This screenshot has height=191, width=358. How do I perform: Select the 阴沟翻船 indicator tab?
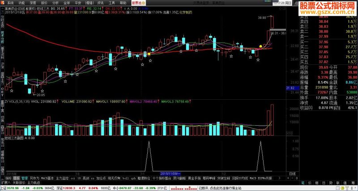(180, 178)
